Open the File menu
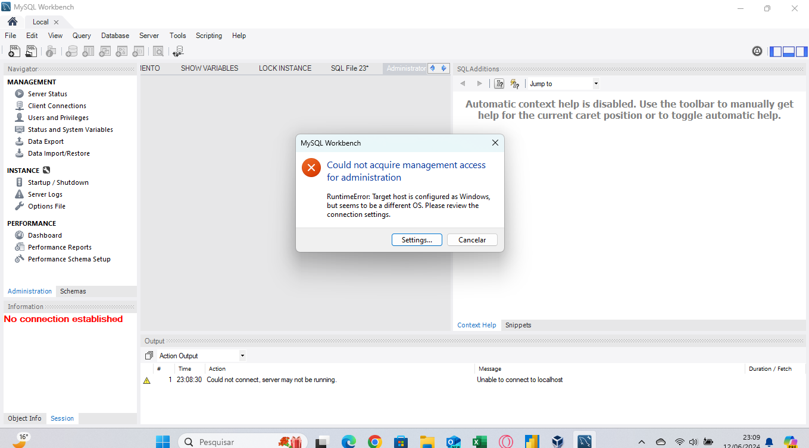Image resolution: width=809 pixels, height=448 pixels. point(11,36)
